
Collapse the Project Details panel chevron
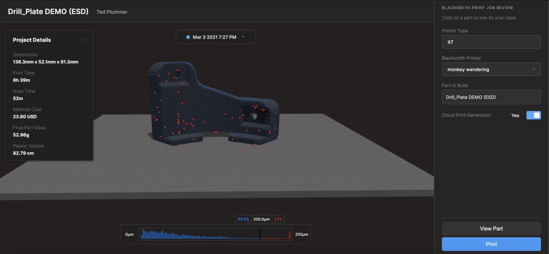pyautogui.click(x=83, y=40)
